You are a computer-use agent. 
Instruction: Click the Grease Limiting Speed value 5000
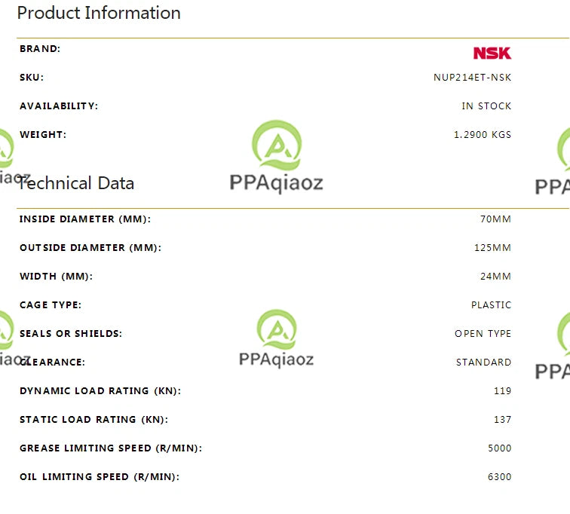point(499,448)
